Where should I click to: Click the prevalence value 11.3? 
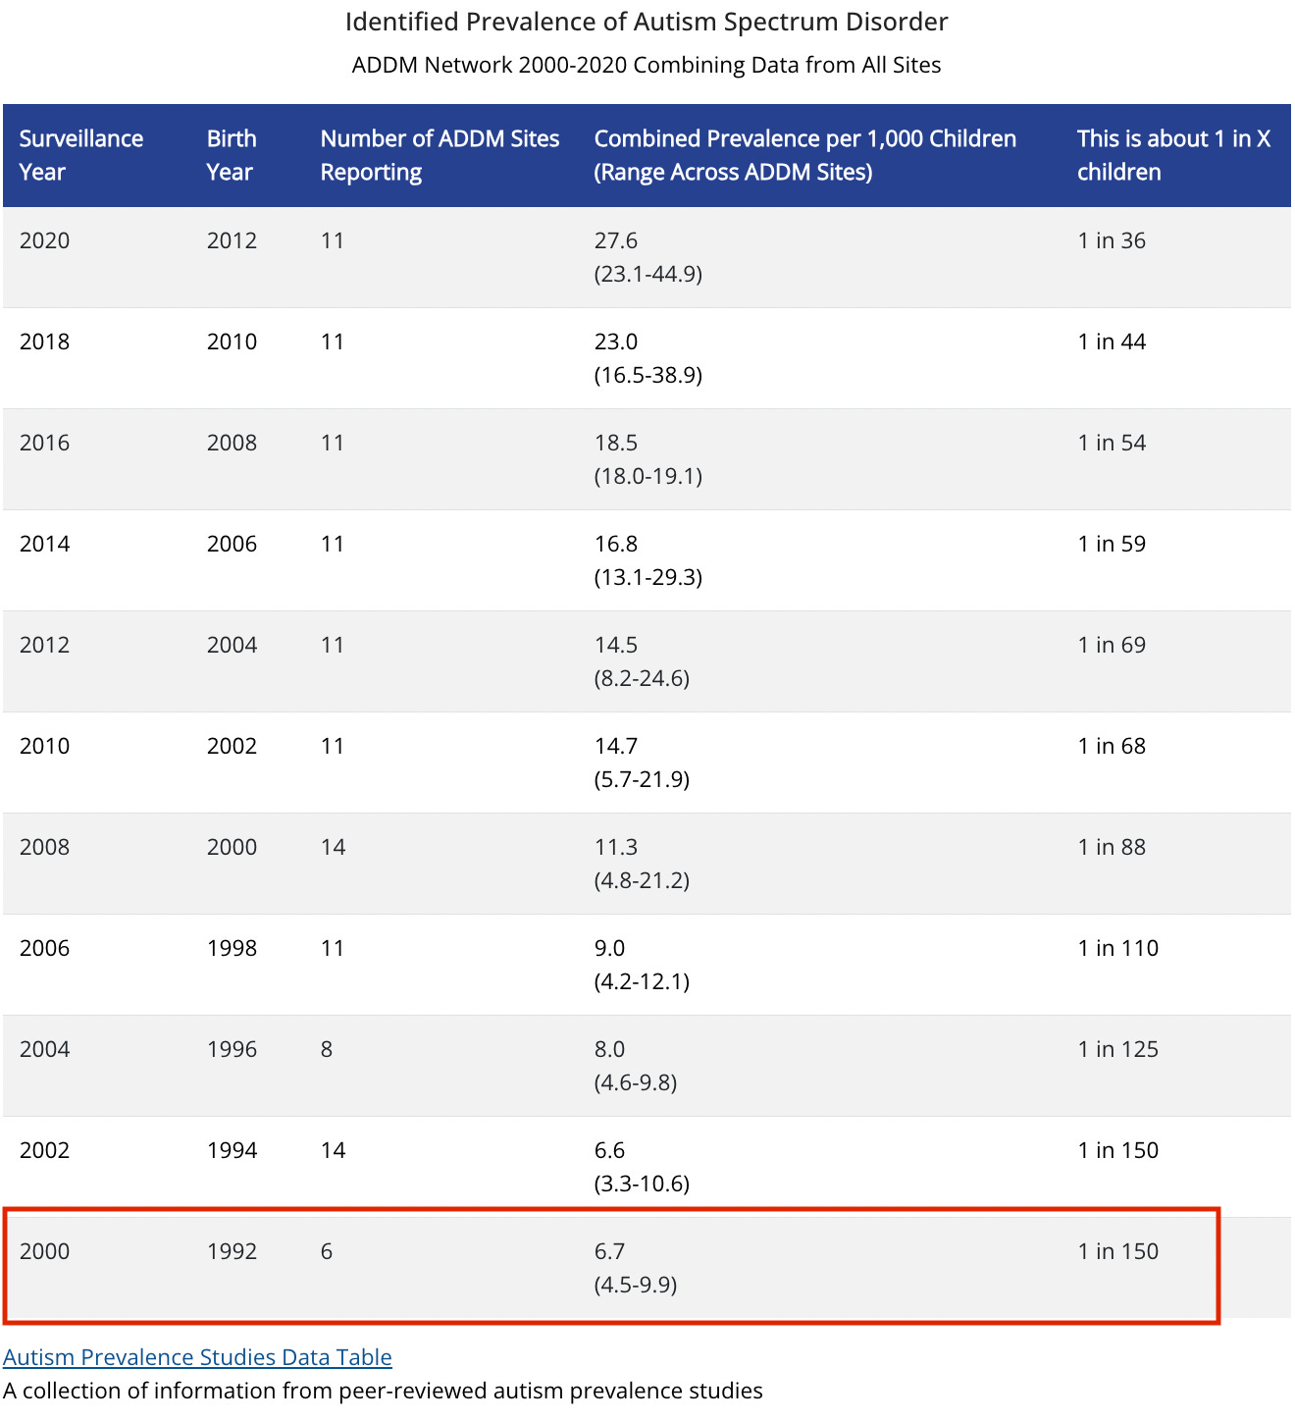616,847
